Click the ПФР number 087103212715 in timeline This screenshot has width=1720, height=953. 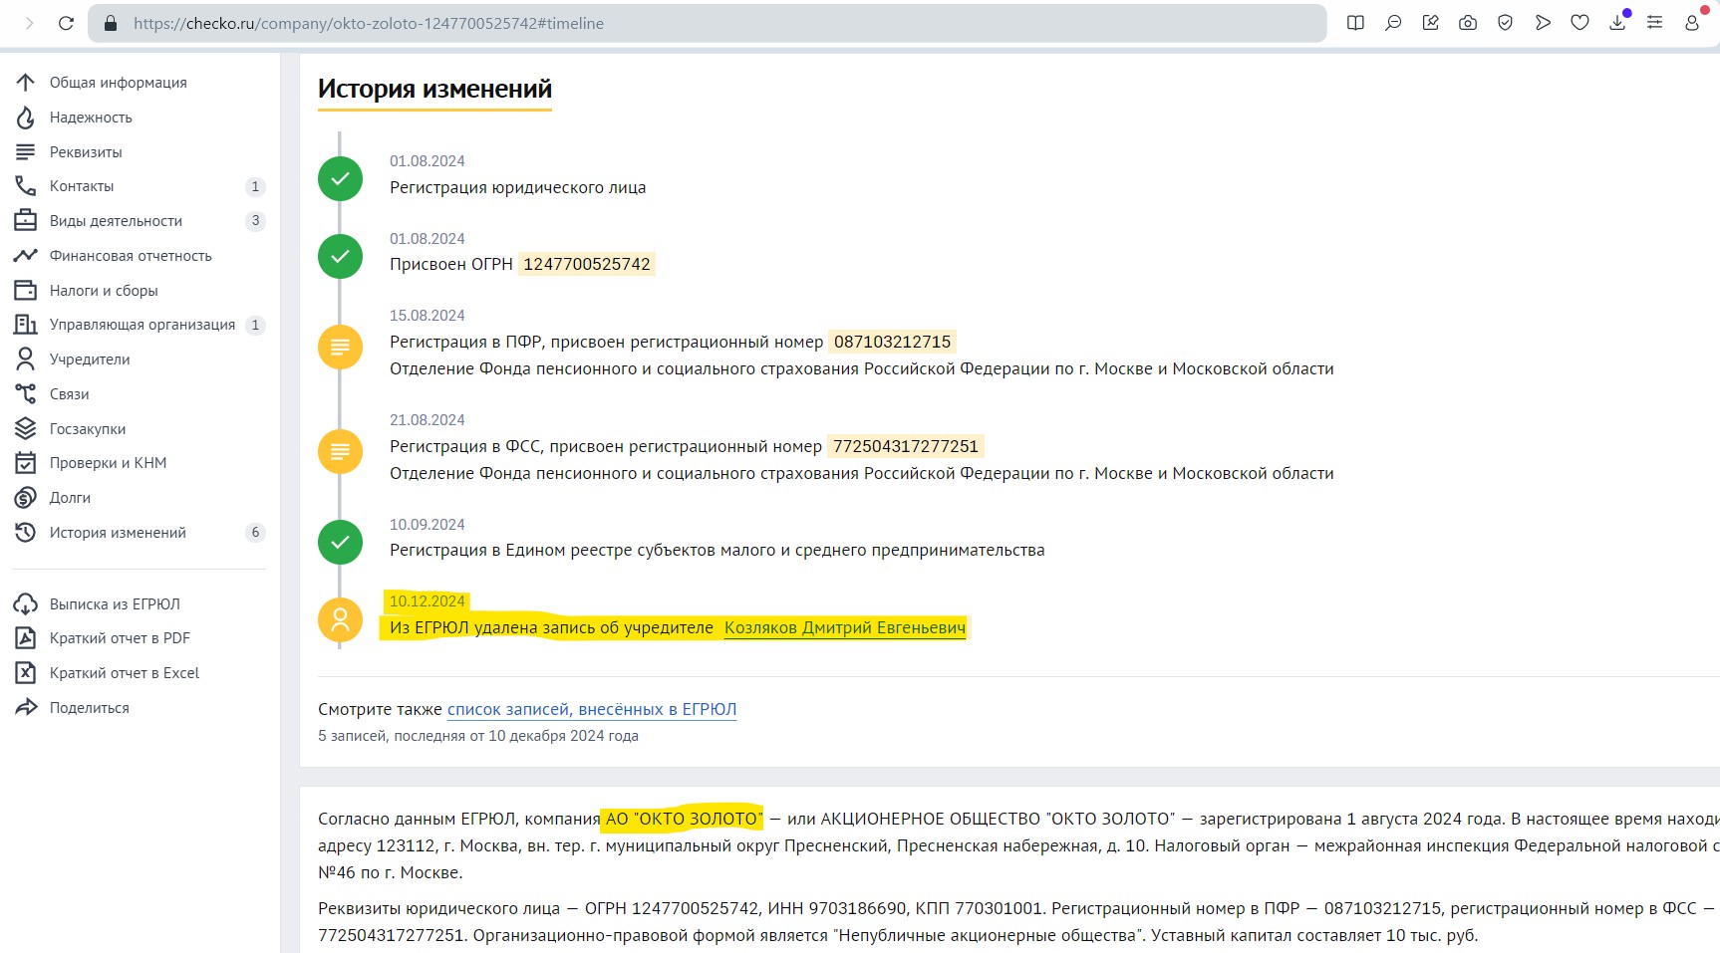pos(893,342)
